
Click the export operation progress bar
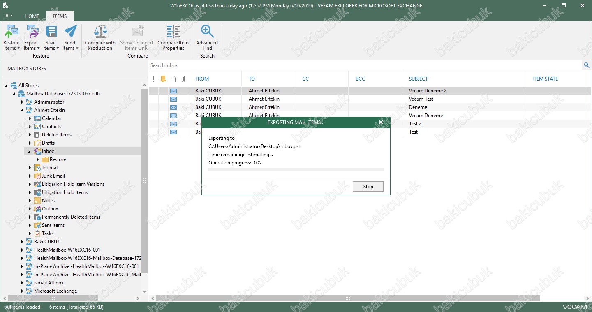(x=296, y=169)
